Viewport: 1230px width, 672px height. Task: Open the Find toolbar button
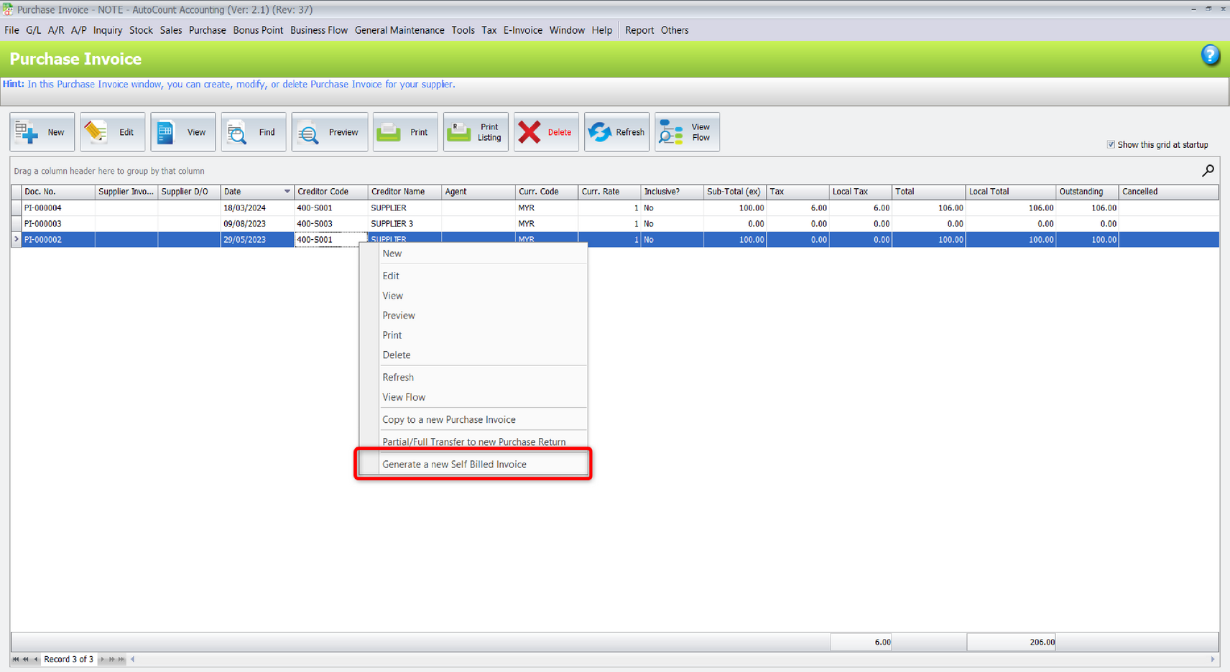pyautogui.click(x=254, y=132)
